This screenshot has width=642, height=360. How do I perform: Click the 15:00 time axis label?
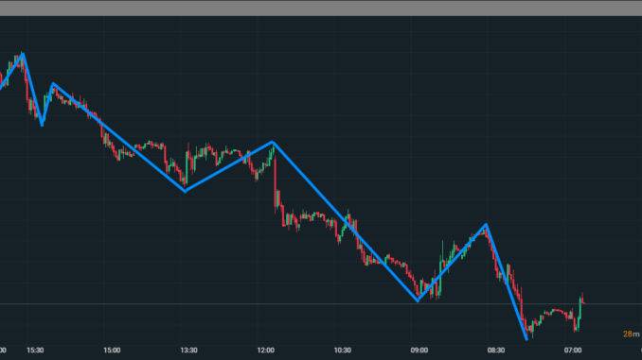(112, 351)
